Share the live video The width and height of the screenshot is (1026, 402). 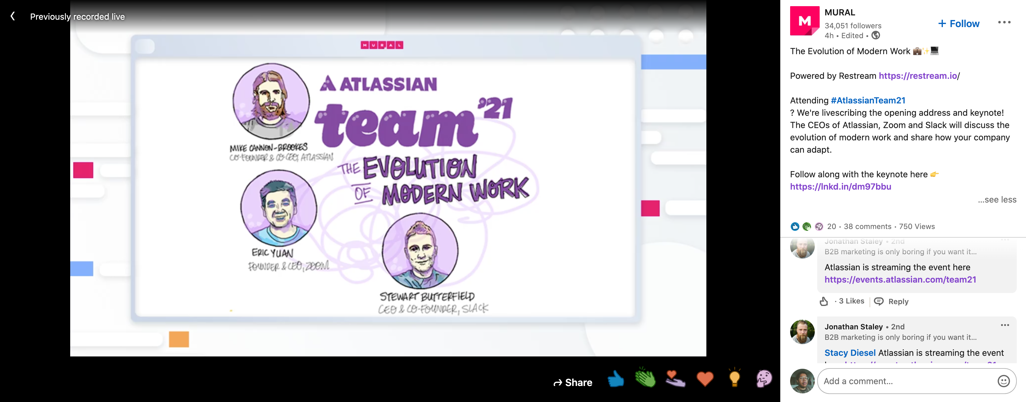[573, 383]
